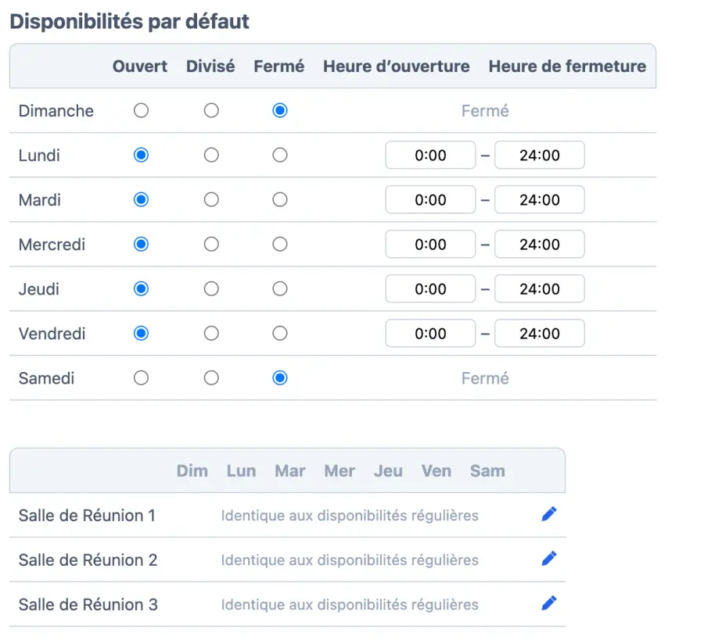
Task: Click Jeudi opening time box
Action: (430, 289)
